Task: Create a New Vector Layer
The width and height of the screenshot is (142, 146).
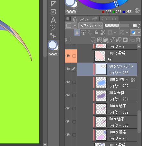Action: click(100, 40)
